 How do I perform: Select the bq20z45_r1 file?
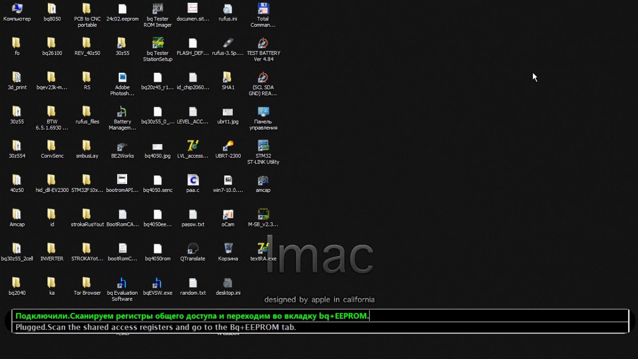[x=158, y=81]
